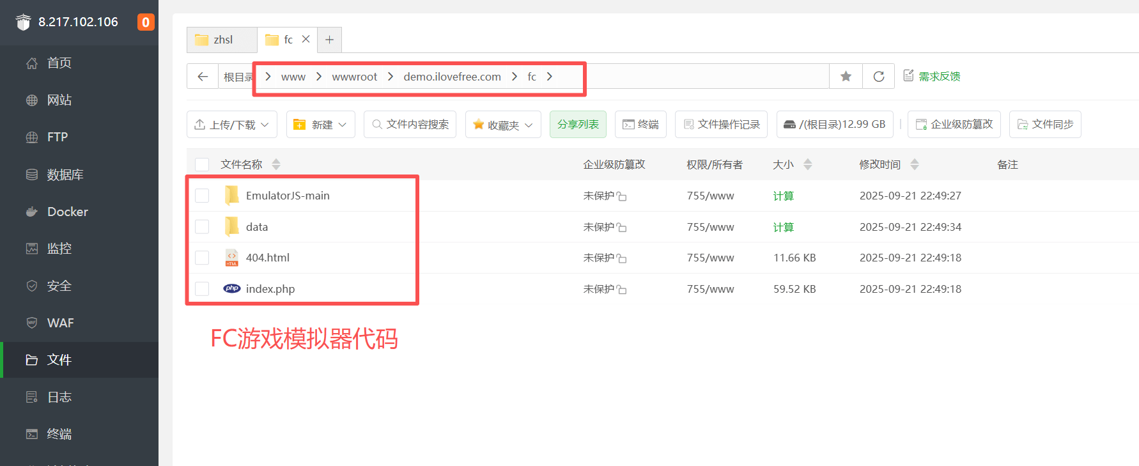This screenshot has width=1139, height=466.
Task: Click the 分享列表 button
Action: (x=578, y=124)
